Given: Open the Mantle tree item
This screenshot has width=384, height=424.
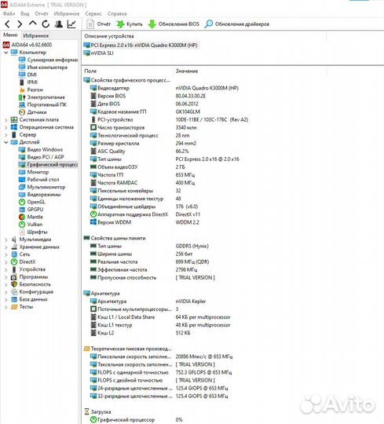Looking at the screenshot, I should (x=31, y=217).
